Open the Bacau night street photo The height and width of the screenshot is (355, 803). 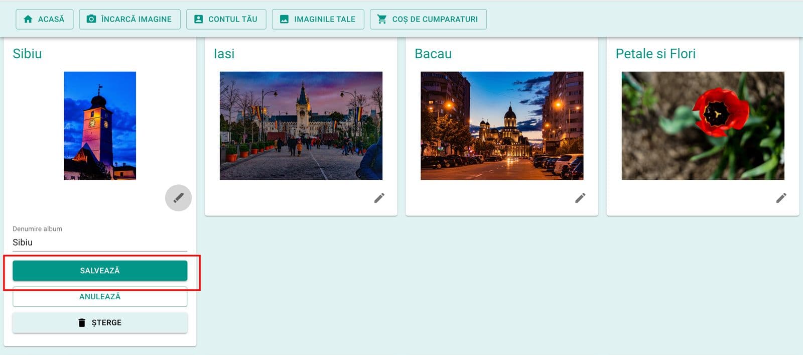[502, 126]
